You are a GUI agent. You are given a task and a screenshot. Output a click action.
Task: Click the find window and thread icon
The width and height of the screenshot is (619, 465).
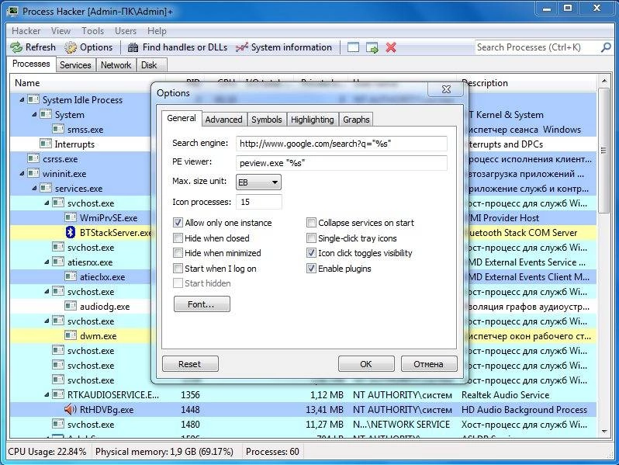pos(372,48)
